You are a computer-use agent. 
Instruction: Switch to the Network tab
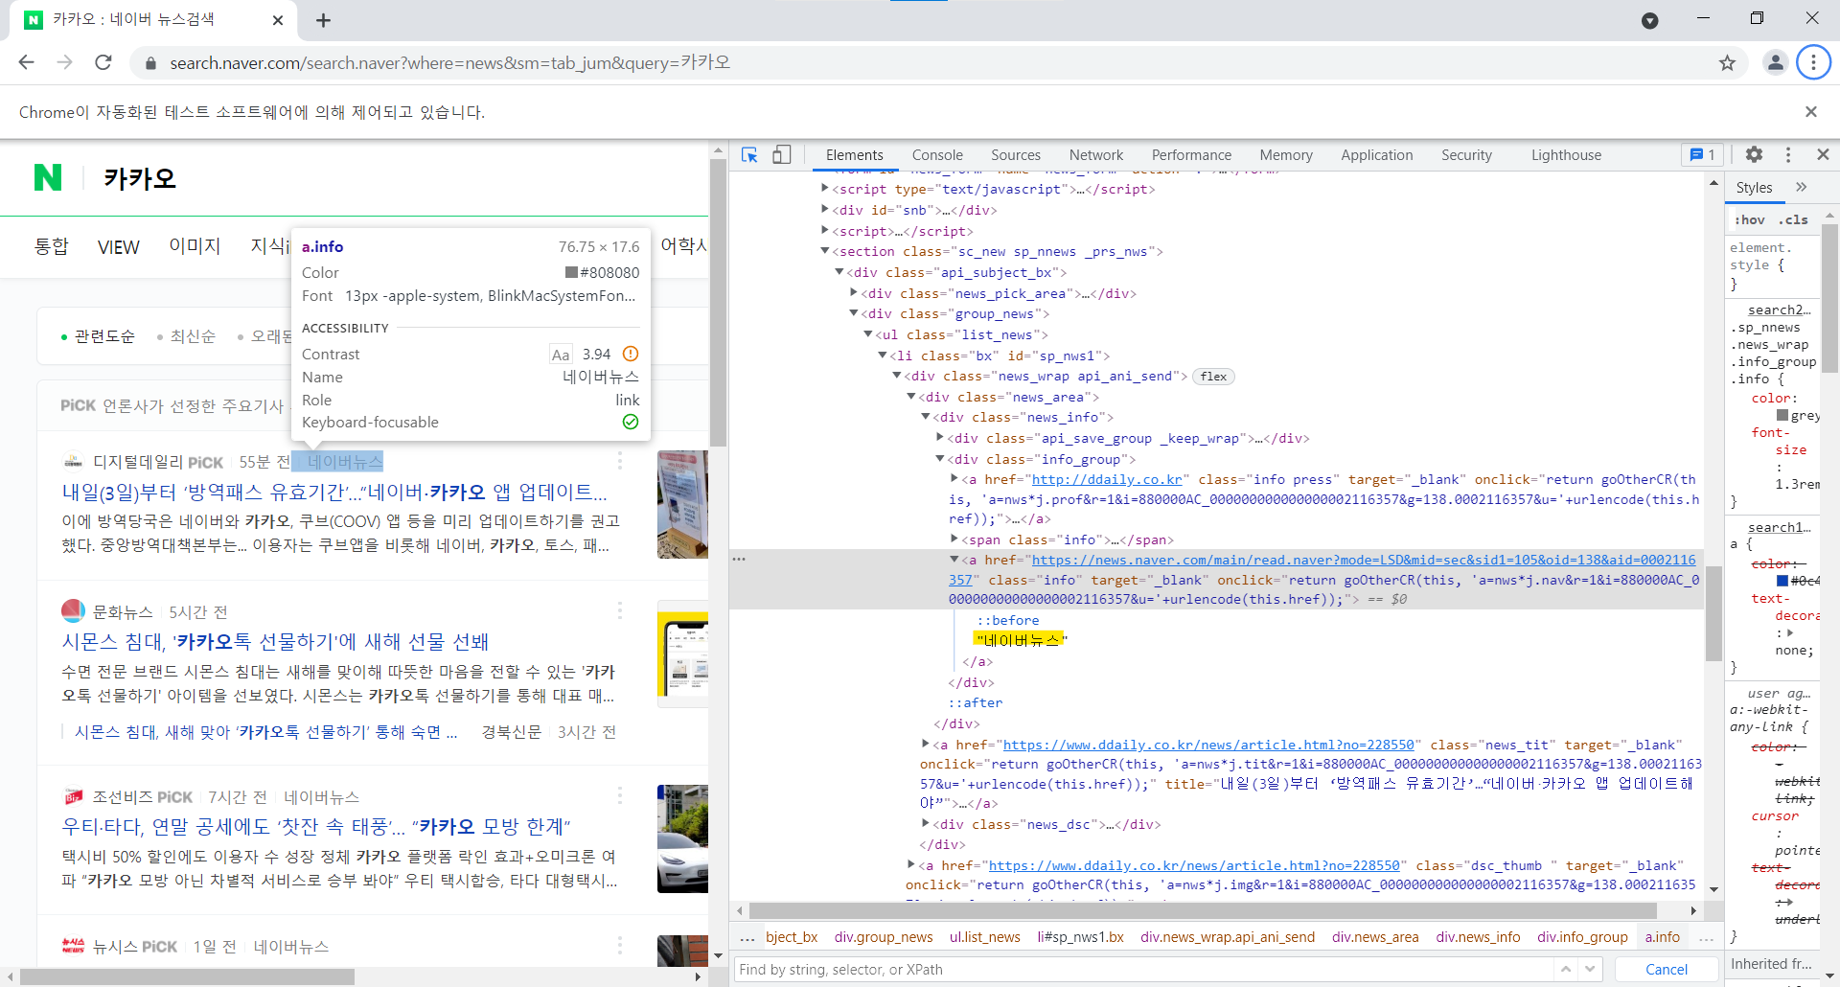[x=1096, y=155]
